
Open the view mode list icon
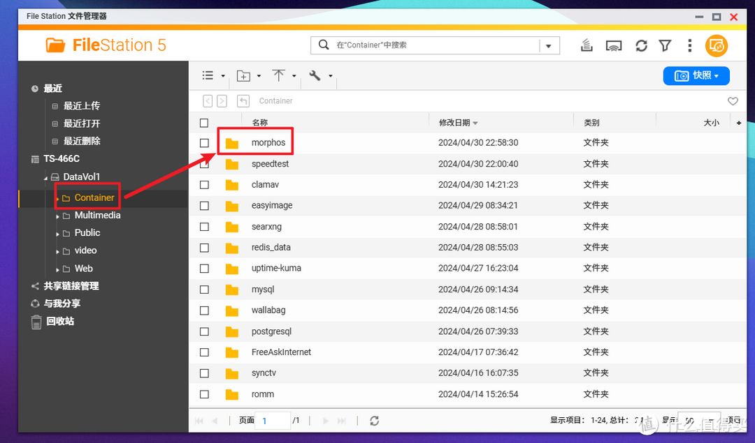coord(208,75)
